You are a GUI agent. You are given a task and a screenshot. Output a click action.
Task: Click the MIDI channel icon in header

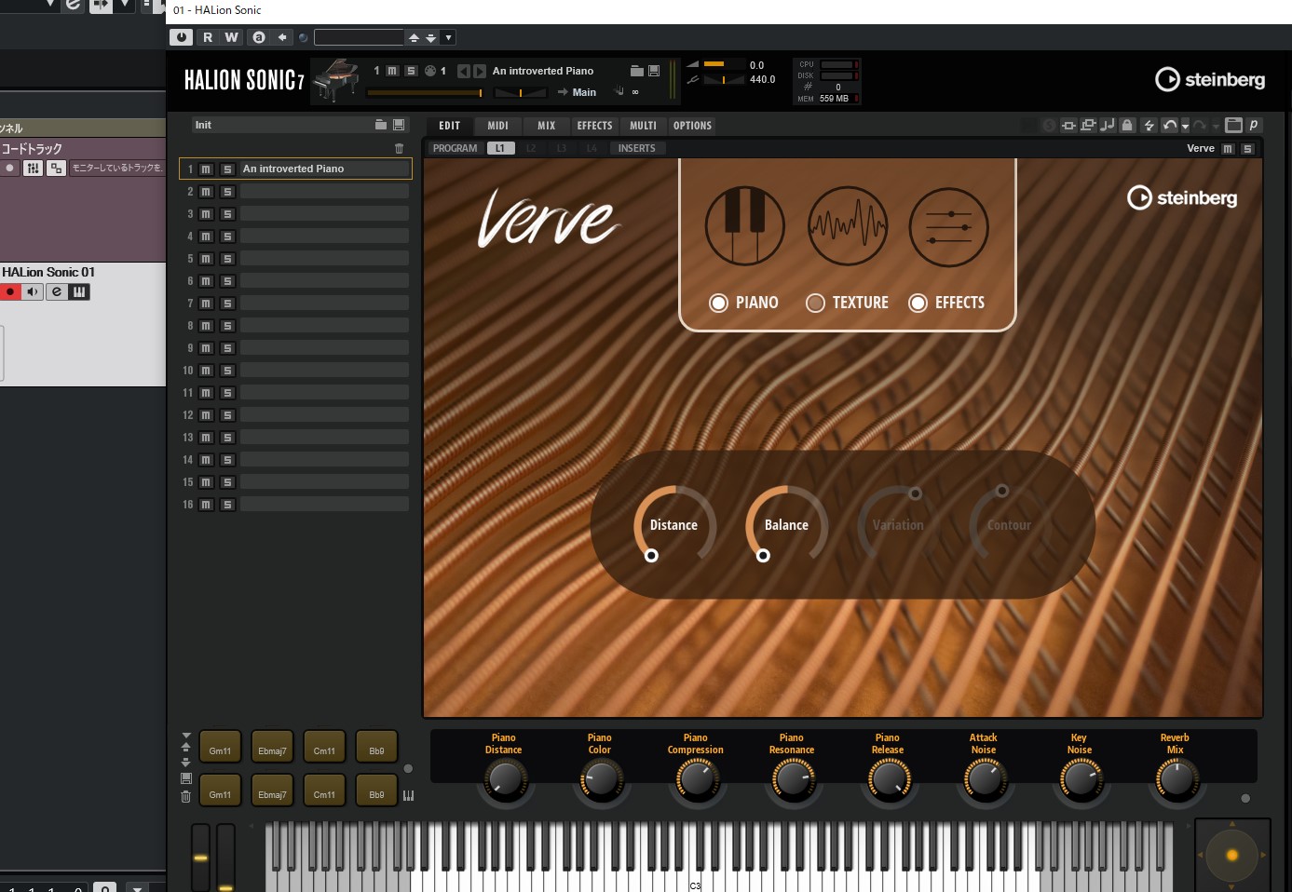tap(430, 71)
